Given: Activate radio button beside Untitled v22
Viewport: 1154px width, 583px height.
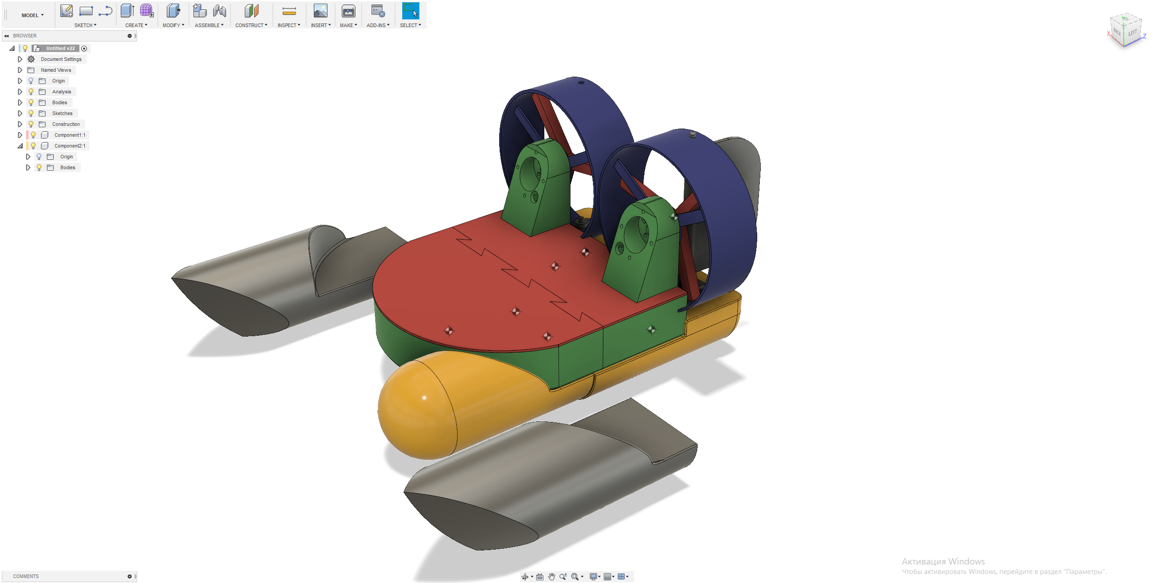Looking at the screenshot, I should click(x=84, y=48).
